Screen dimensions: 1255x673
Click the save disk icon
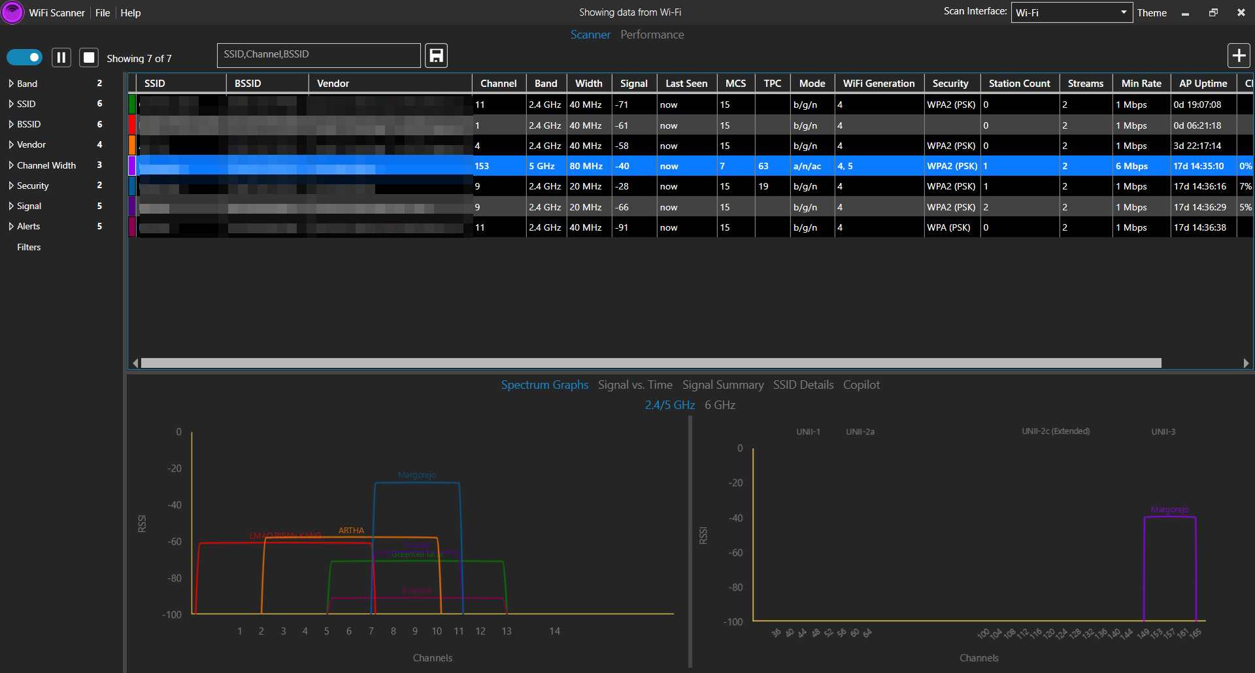[x=437, y=56]
